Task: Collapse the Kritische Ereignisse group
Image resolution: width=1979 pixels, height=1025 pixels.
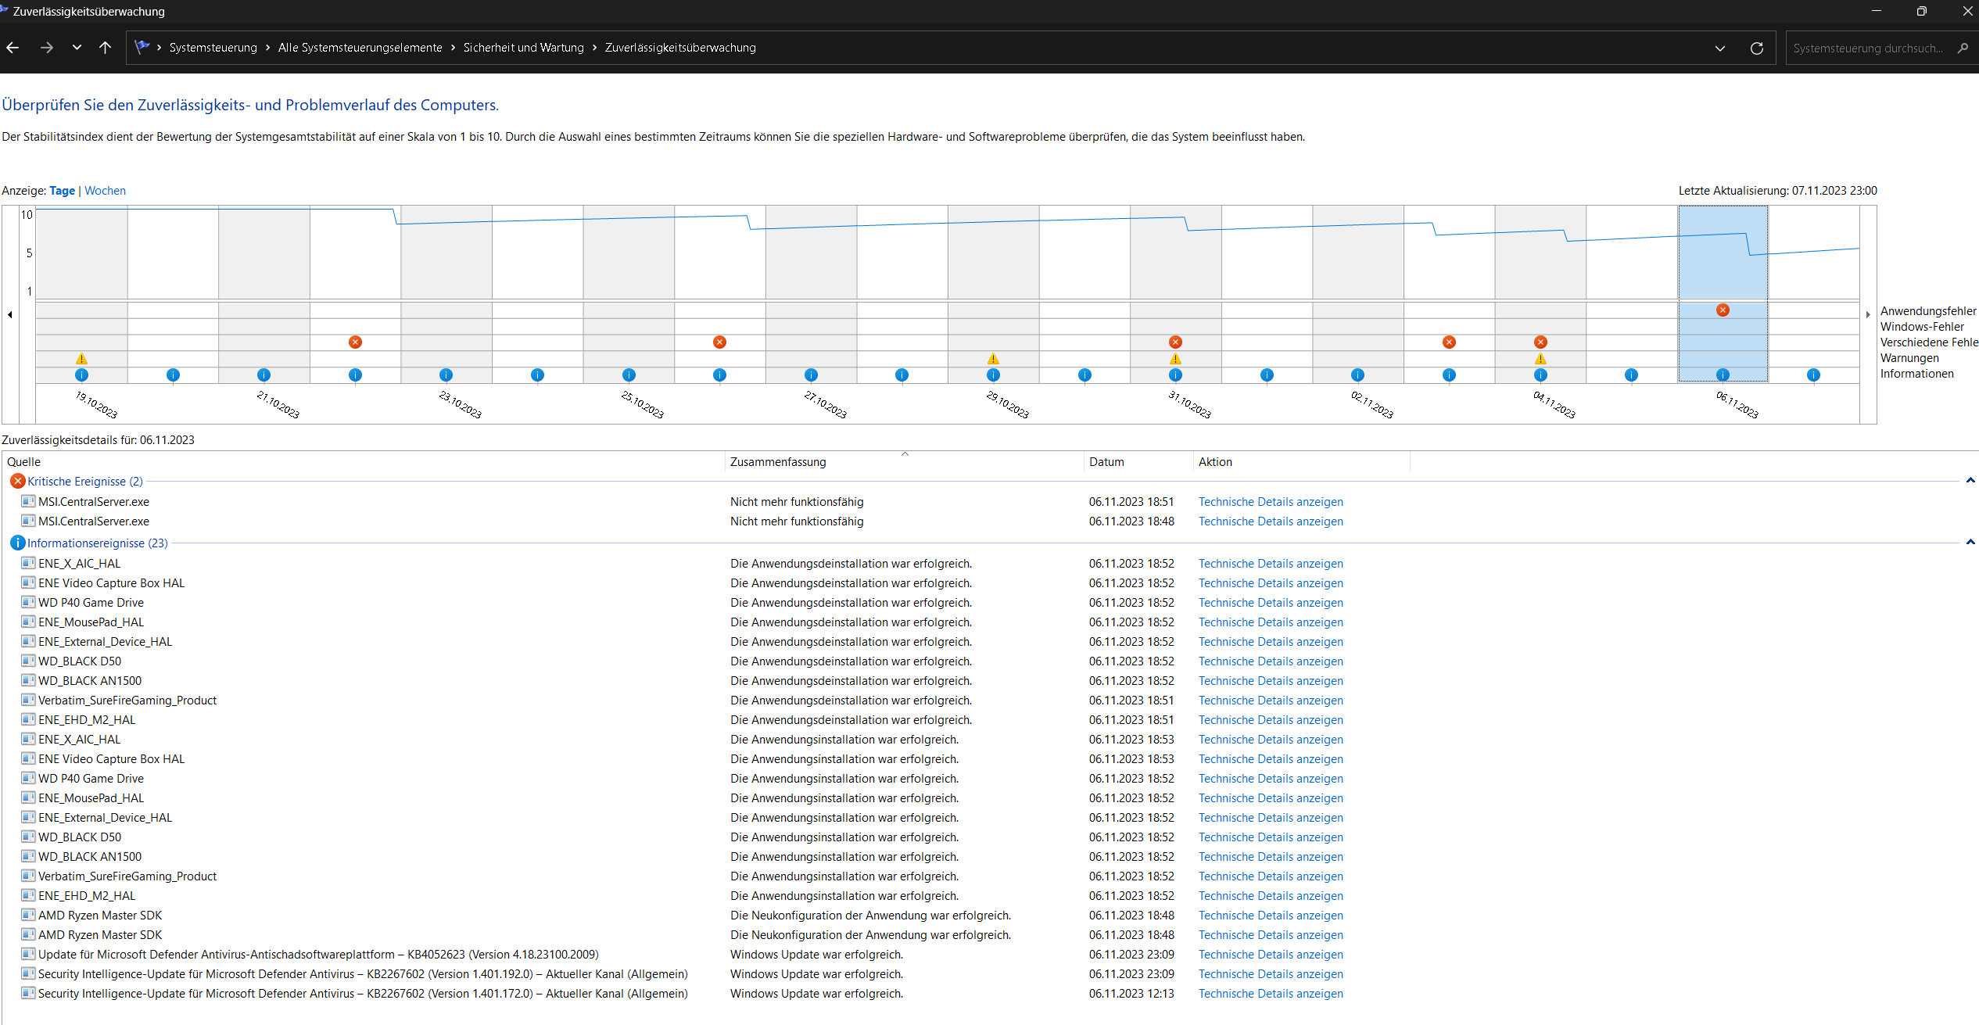Action: tap(1970, 481)
